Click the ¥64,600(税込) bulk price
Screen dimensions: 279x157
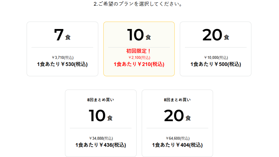coord(177,139)
